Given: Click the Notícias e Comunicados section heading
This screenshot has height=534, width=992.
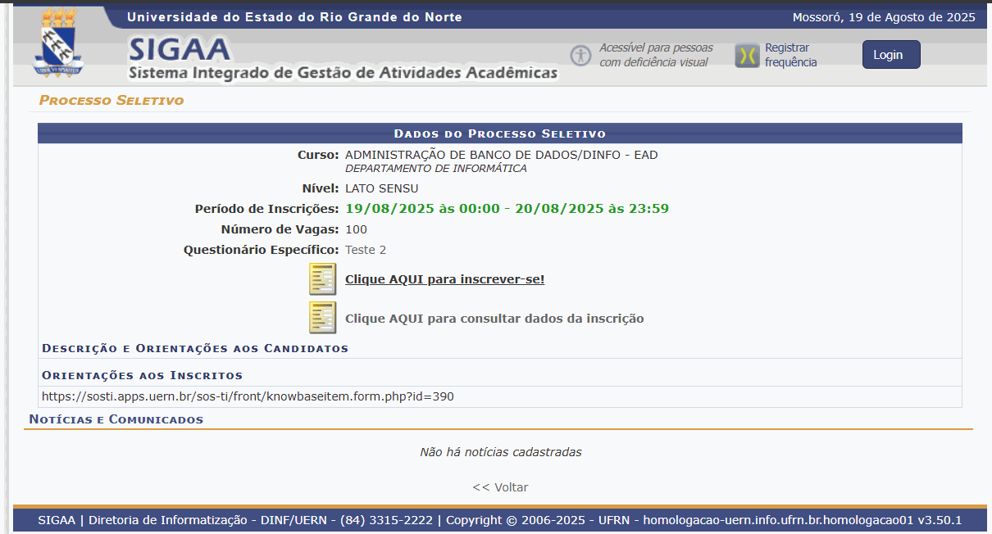Looking at the screenshot, I should (x=116, y=419).
